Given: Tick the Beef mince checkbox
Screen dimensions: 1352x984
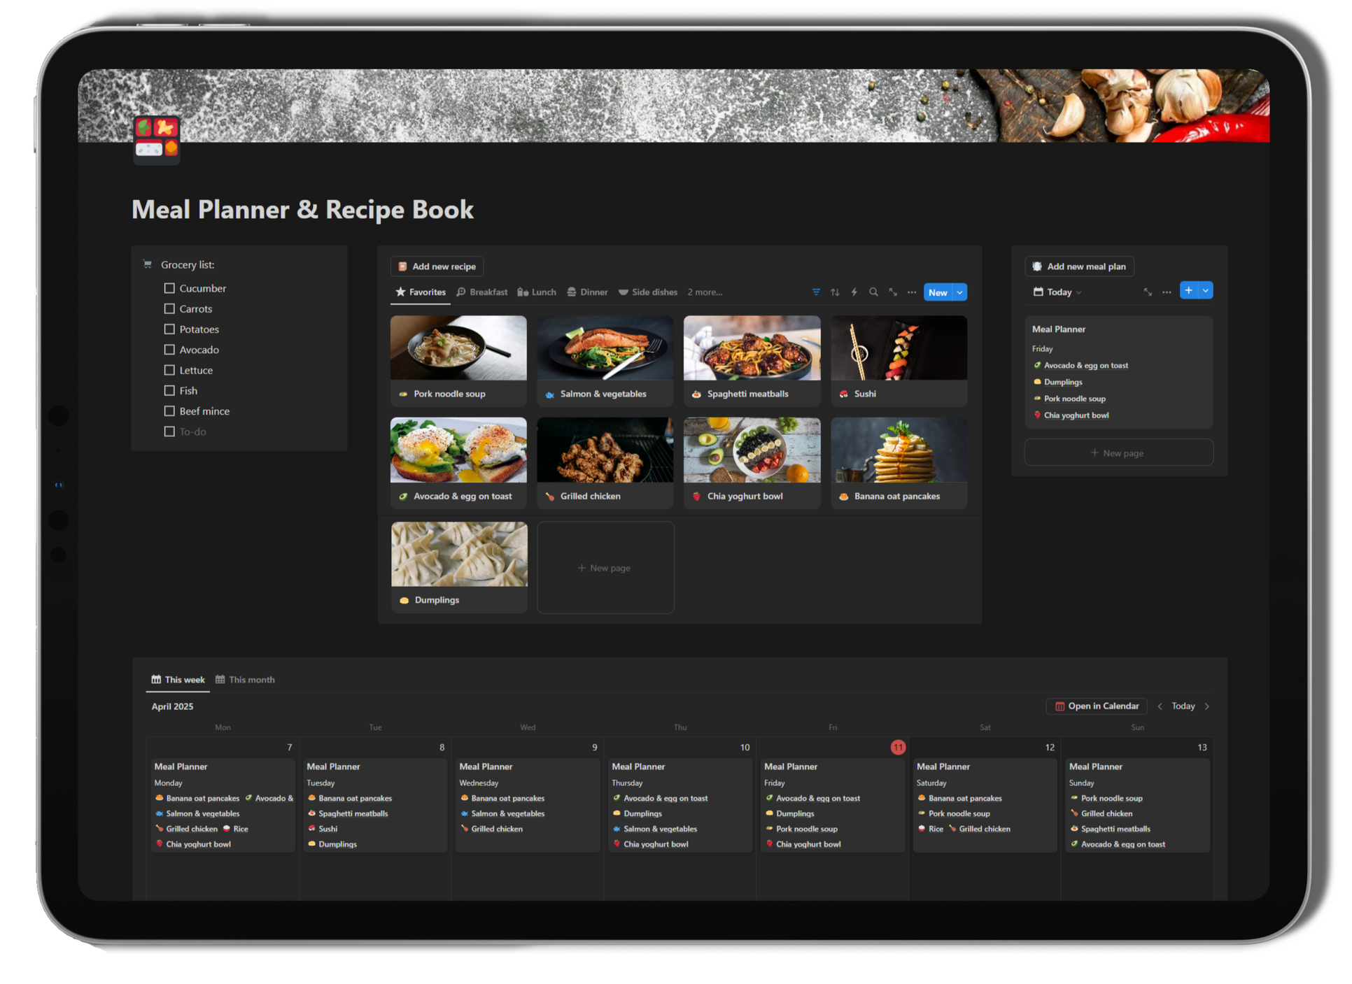Looking at the screenshot, I should pyautogui.click(x=169, y=411).
